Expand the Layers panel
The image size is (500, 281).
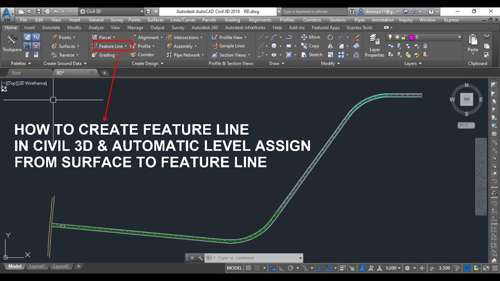(x=413, y=63)
